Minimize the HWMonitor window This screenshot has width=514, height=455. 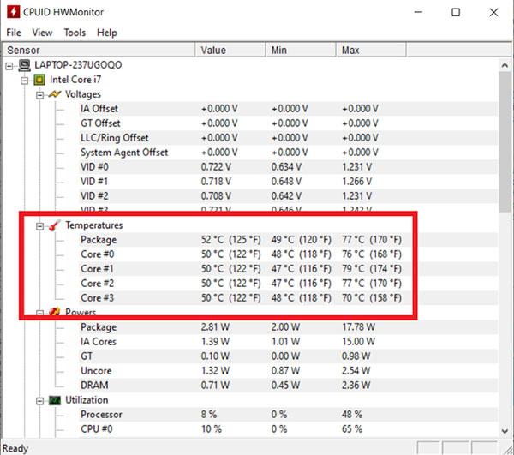click(x=418, y=12)
